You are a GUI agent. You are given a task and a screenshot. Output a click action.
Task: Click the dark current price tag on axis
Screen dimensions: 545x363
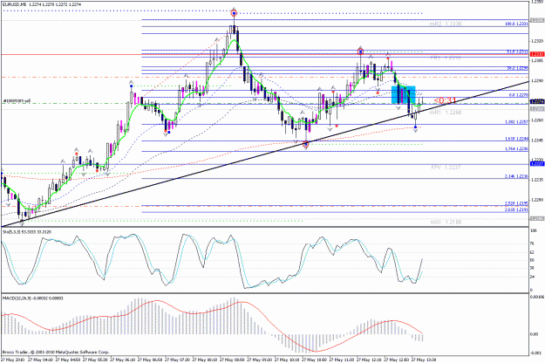tap(537, 101)
